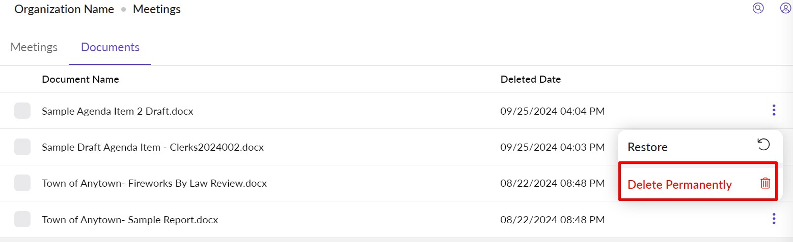Click the search icon in header
793x242 pixels.
click(758, 8)
